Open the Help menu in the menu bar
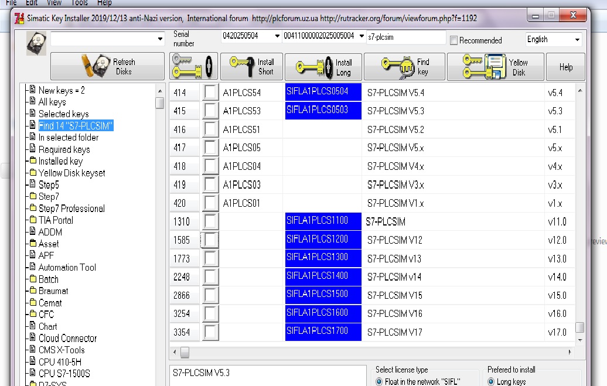The width and height of the screenshot is (607, 386). coord(104,3)
